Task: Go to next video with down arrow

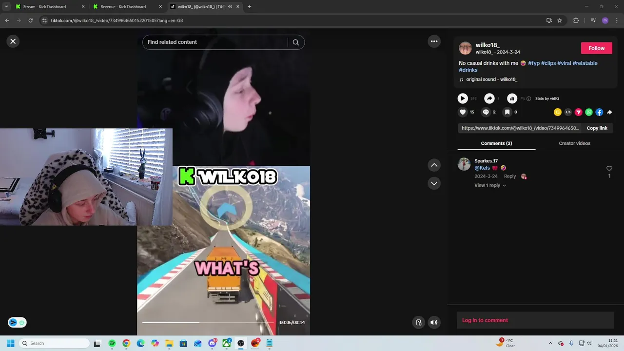Action: tap(434, 183)
